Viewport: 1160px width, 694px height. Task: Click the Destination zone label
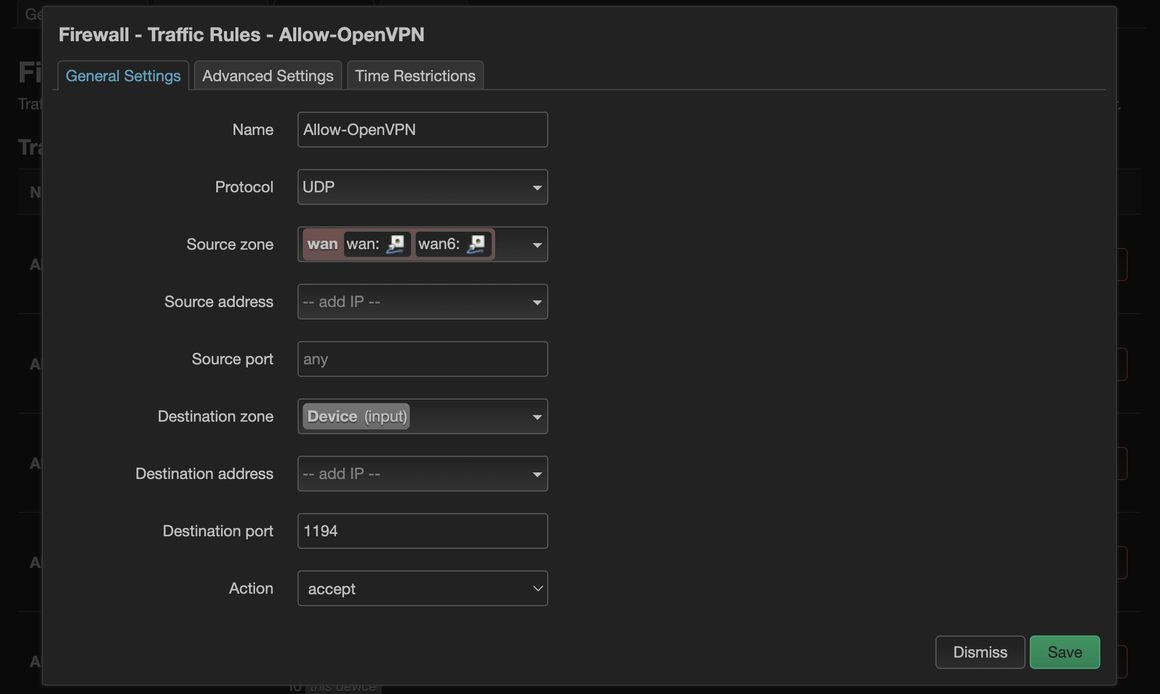click(x=216, y=416)
